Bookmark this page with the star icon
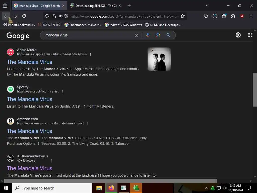The height and width of the screenshot is (193, 257). coord(183,16)
